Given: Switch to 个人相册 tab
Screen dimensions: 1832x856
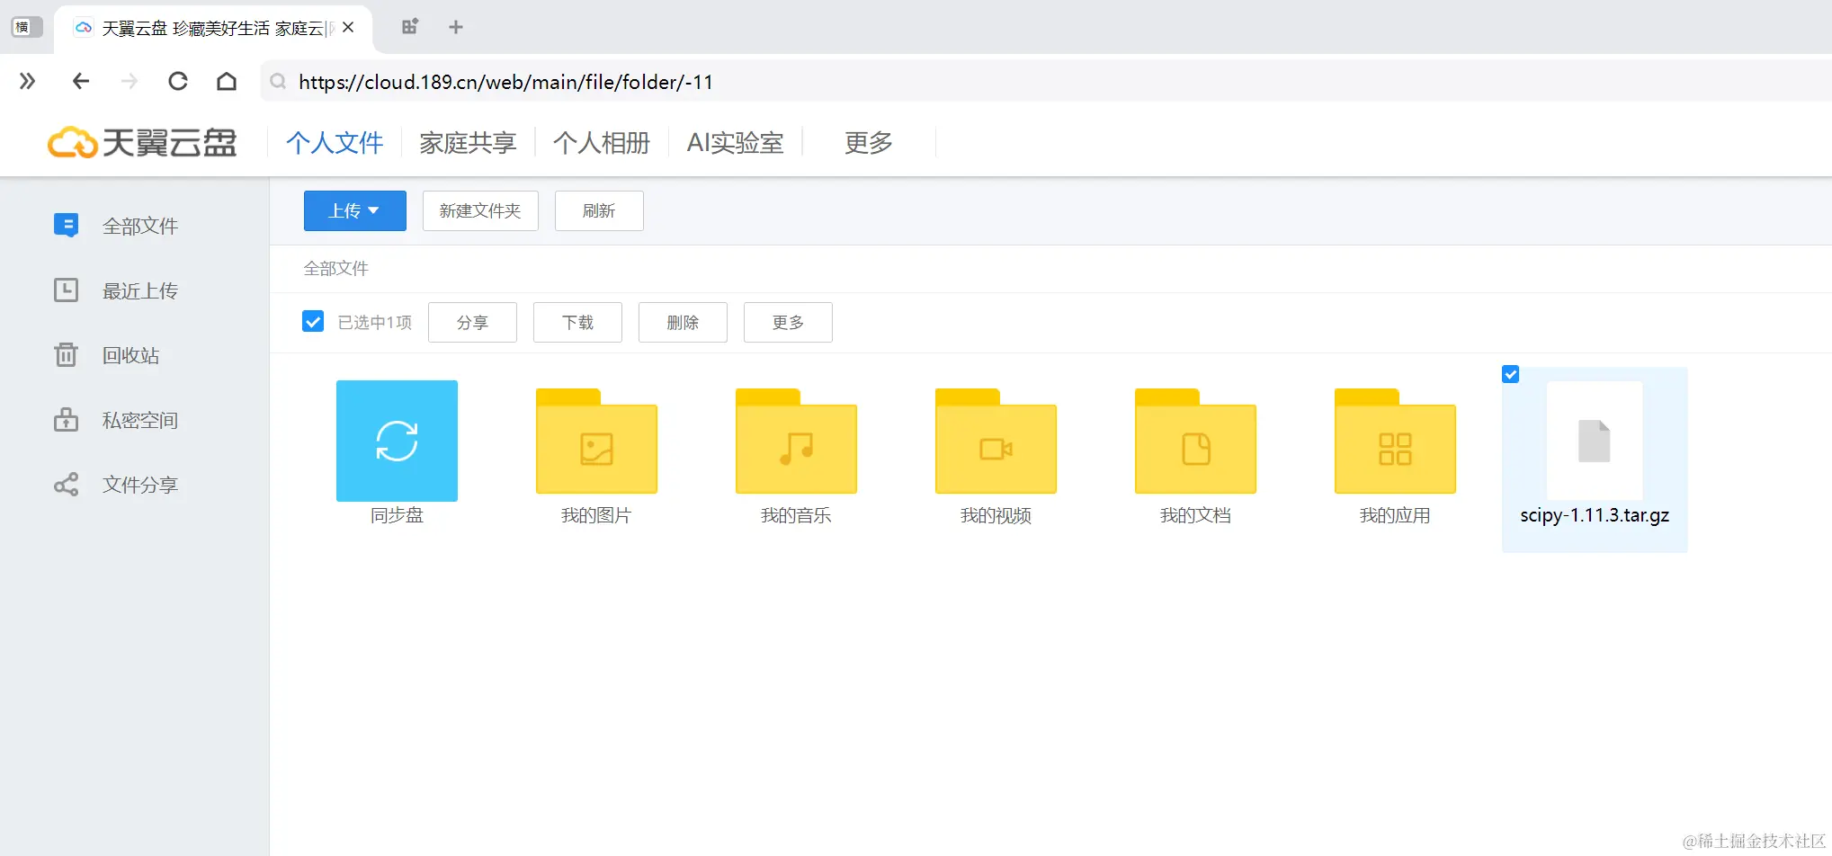Looking at the screenshot, I should (602, 142).
